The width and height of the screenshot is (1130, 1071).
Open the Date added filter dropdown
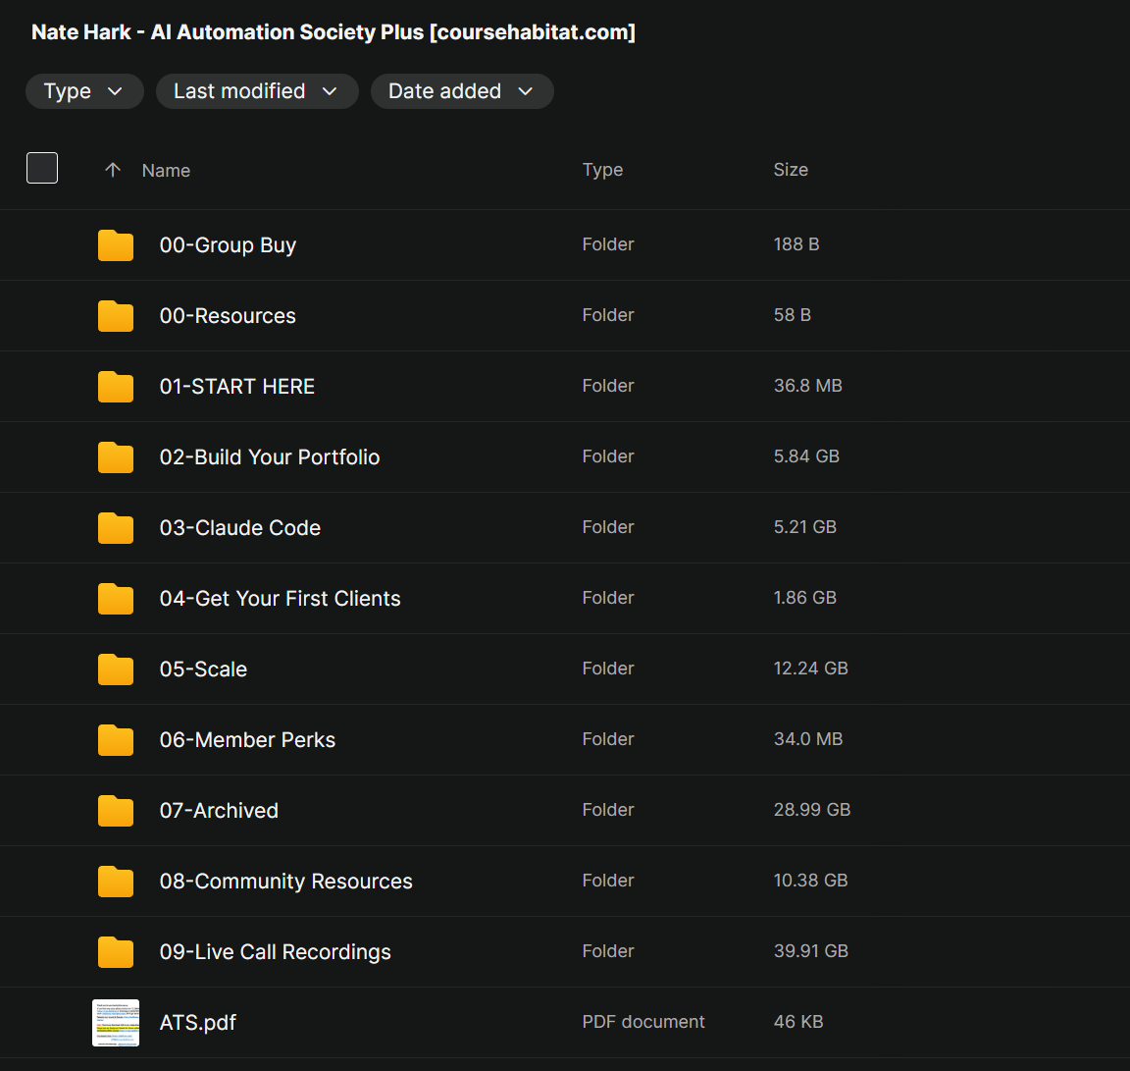click(x=462, y=91)
